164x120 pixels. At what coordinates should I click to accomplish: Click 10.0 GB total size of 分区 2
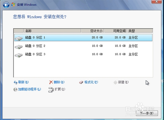coord(97,46)
